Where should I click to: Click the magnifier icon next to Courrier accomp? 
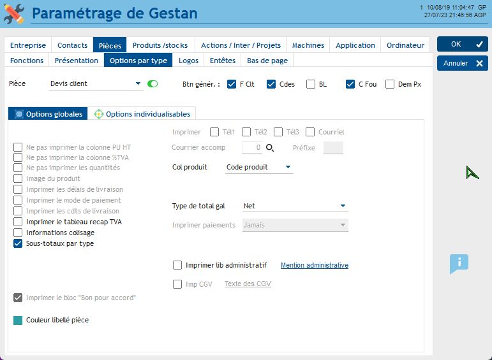coord(269,148)
